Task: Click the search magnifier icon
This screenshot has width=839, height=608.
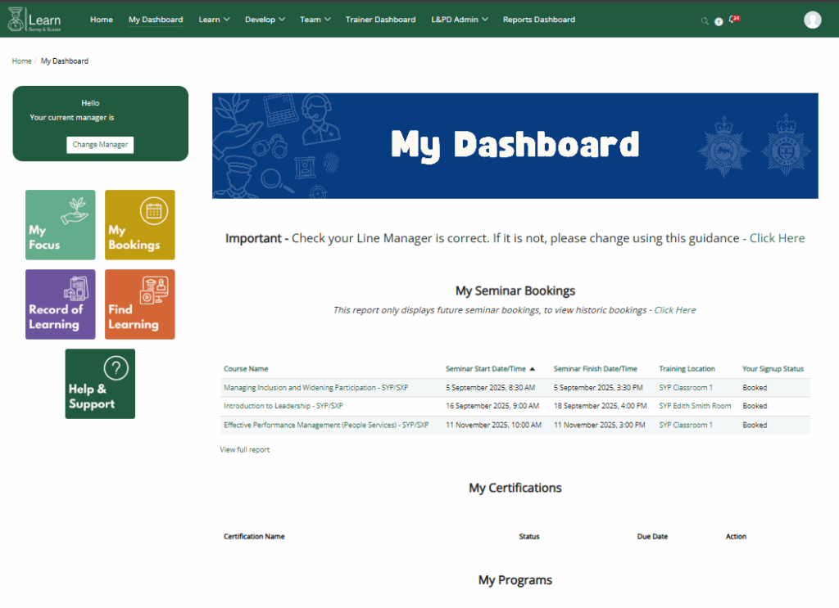Action: 705,21
